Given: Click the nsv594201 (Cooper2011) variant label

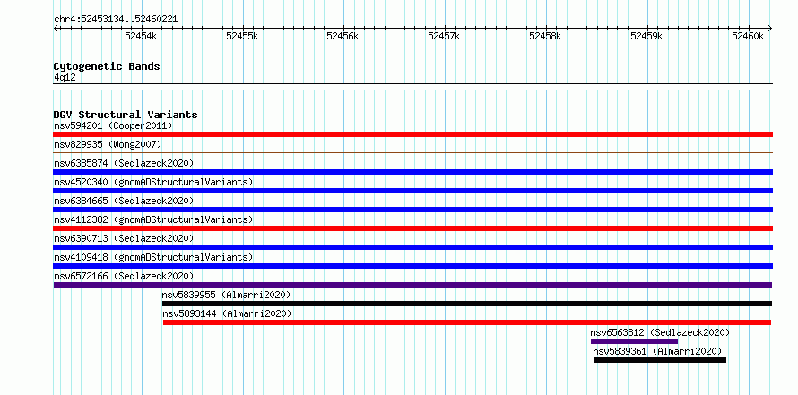Looking at the screenshot, I should click(113, 125).
